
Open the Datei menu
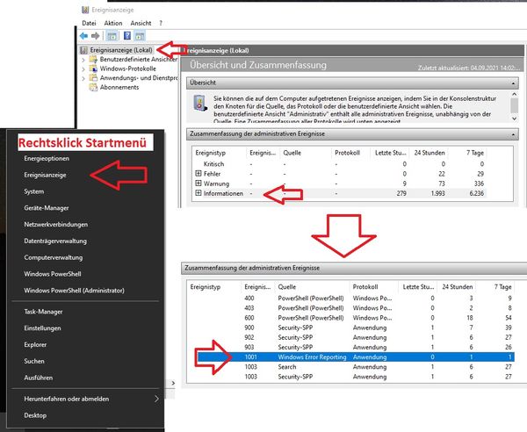tap(89, 22)
